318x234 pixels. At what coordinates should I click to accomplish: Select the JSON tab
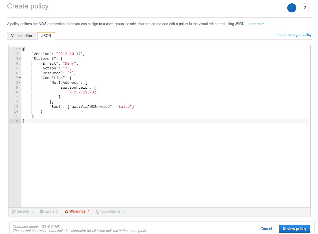(46, 36)
